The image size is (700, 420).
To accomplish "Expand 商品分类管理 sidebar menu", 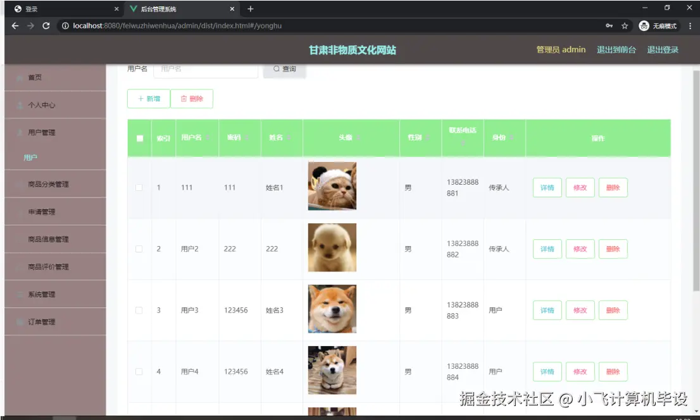I will pos(55,184).
